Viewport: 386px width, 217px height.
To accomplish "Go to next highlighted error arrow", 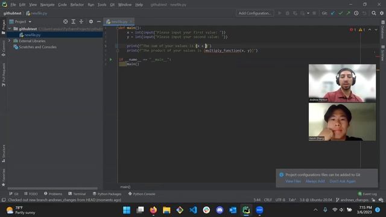I will (x=376, y=30).
